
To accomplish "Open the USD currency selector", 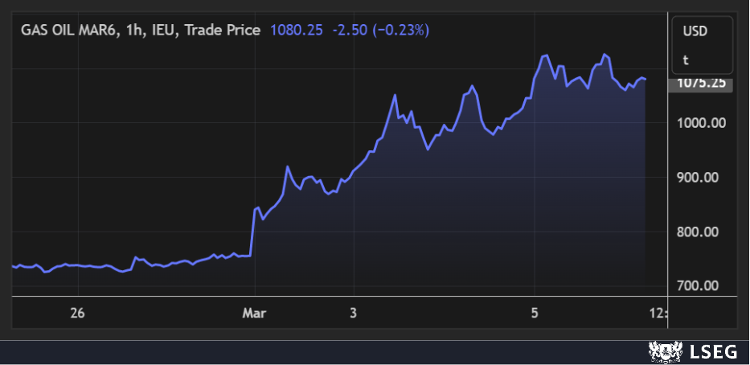I will 695,32.
